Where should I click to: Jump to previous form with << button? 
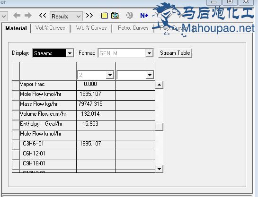(x=43, y=16)
